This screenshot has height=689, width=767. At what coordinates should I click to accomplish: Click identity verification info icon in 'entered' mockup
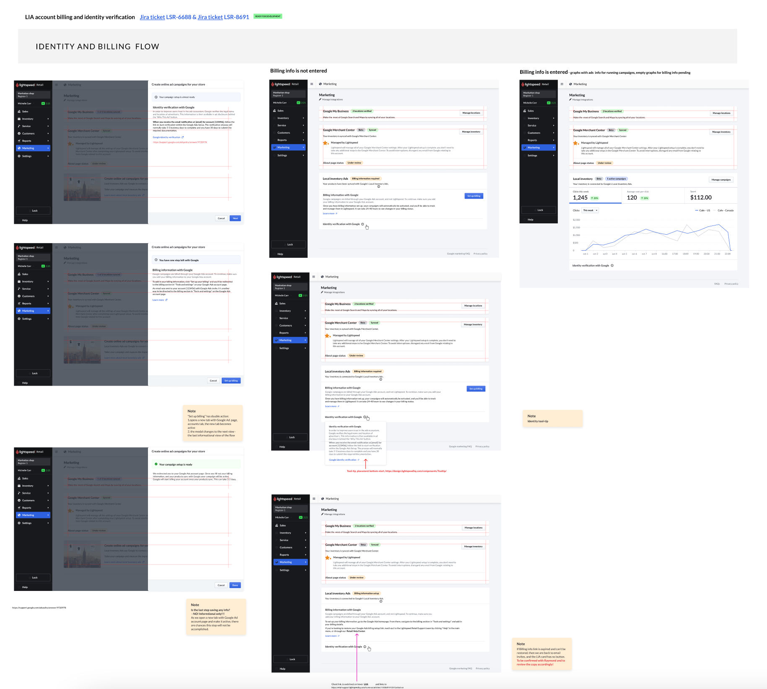click(x=612, y=265)
